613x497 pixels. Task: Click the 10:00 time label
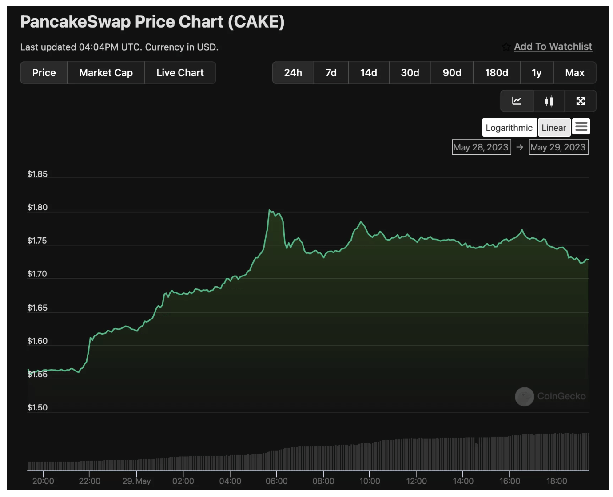(x=370, y=481)
